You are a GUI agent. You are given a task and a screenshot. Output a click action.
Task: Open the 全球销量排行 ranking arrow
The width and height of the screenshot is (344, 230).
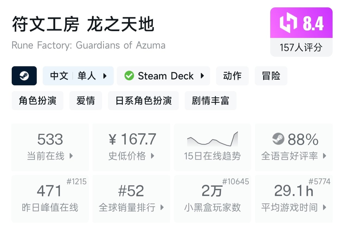tap(162, 208)
